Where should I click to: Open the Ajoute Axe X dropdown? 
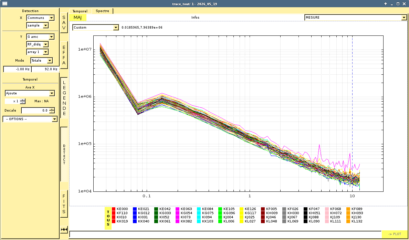coord(30,93)
